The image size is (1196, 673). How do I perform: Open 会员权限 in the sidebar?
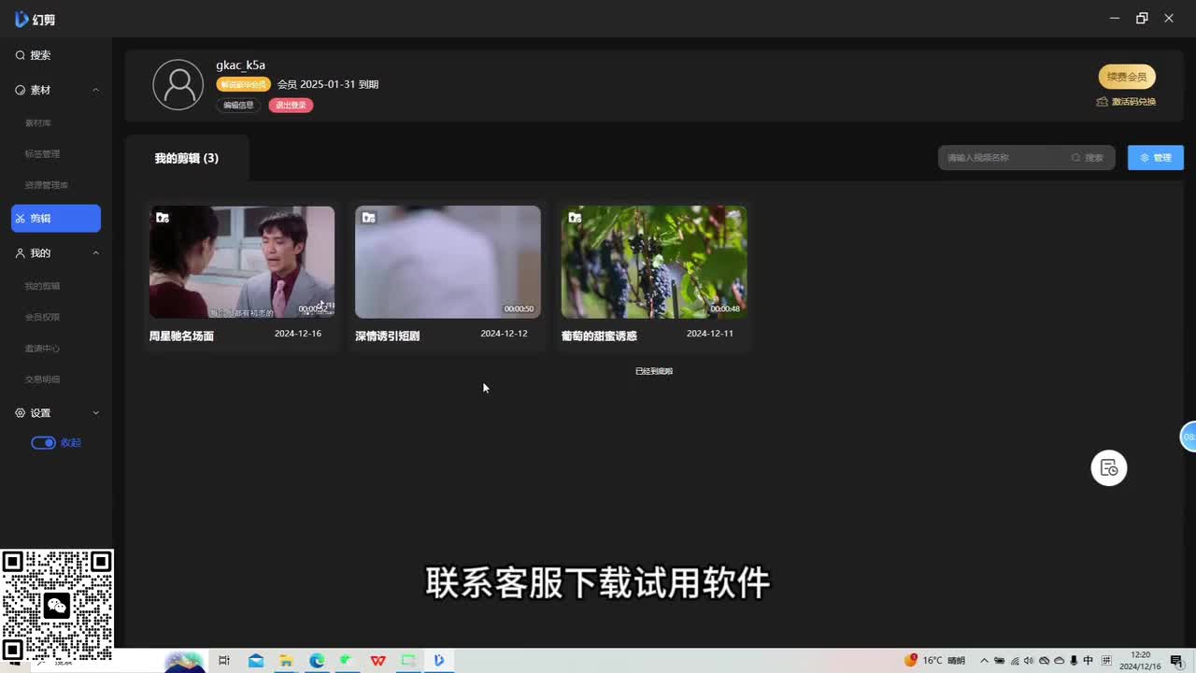42,318
